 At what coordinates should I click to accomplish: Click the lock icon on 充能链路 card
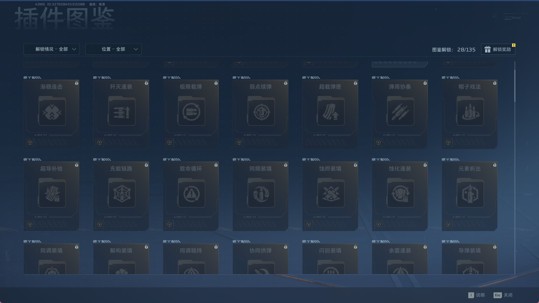tap(146, 165)
